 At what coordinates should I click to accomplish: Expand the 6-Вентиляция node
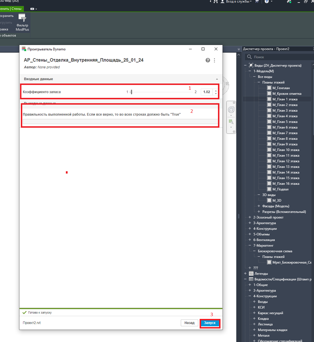point(250,240)
